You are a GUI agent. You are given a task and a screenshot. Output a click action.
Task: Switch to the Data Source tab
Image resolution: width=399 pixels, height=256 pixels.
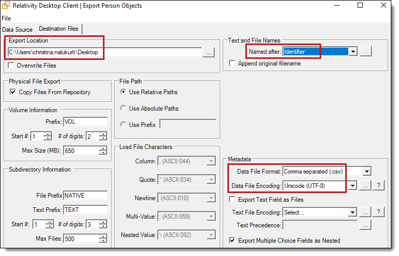[x=17, y=30]
